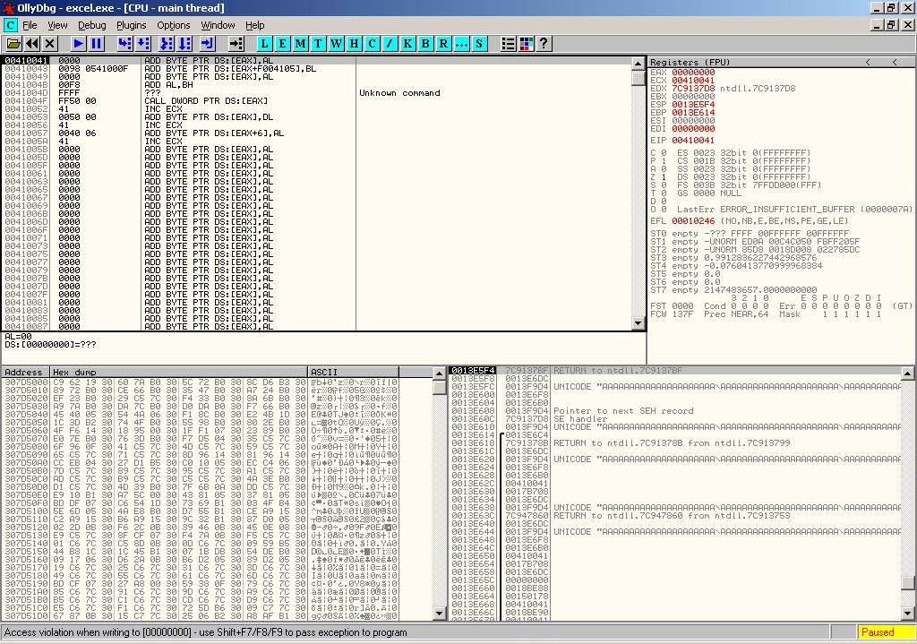Show Memory map using M button
The image size is (917, 644).
point(300,43)
